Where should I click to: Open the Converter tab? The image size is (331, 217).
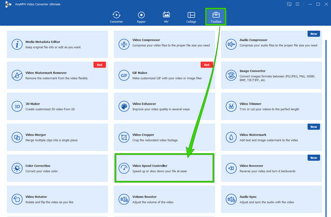click(x=116, y=17)
